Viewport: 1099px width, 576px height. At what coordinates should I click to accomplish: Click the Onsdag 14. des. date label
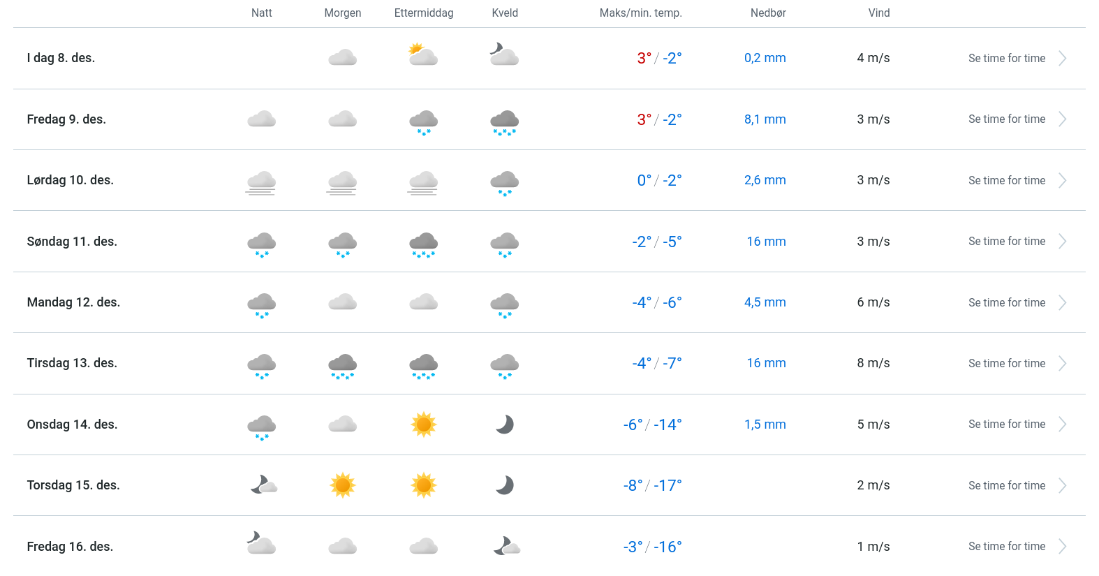point(72,424)
